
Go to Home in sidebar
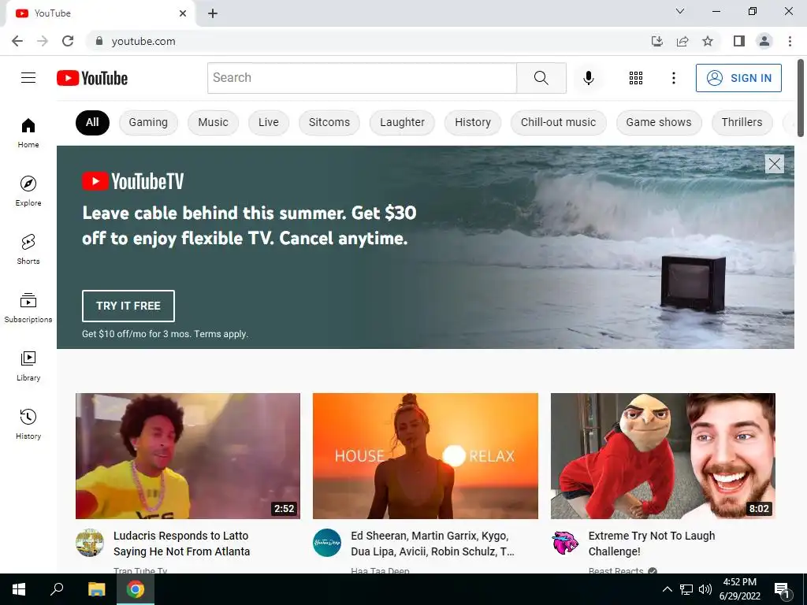point(28,132)
